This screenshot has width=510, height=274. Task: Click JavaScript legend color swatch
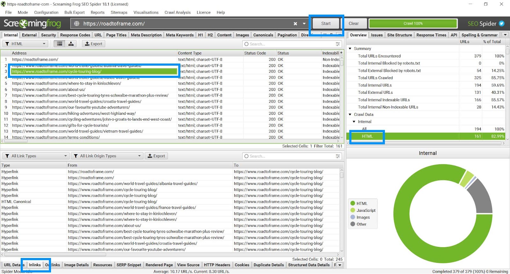point(353,210)
